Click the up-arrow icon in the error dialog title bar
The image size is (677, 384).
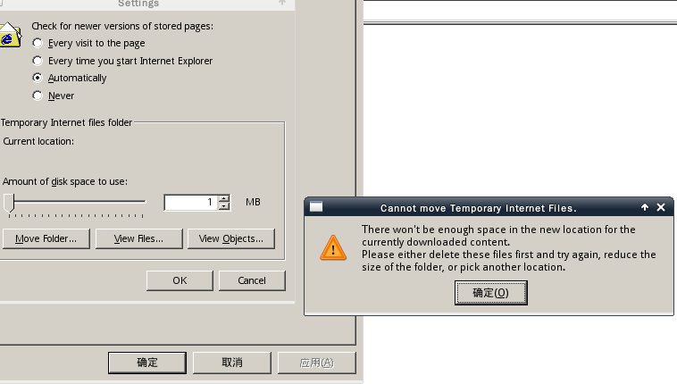click(x=645, y=207)
